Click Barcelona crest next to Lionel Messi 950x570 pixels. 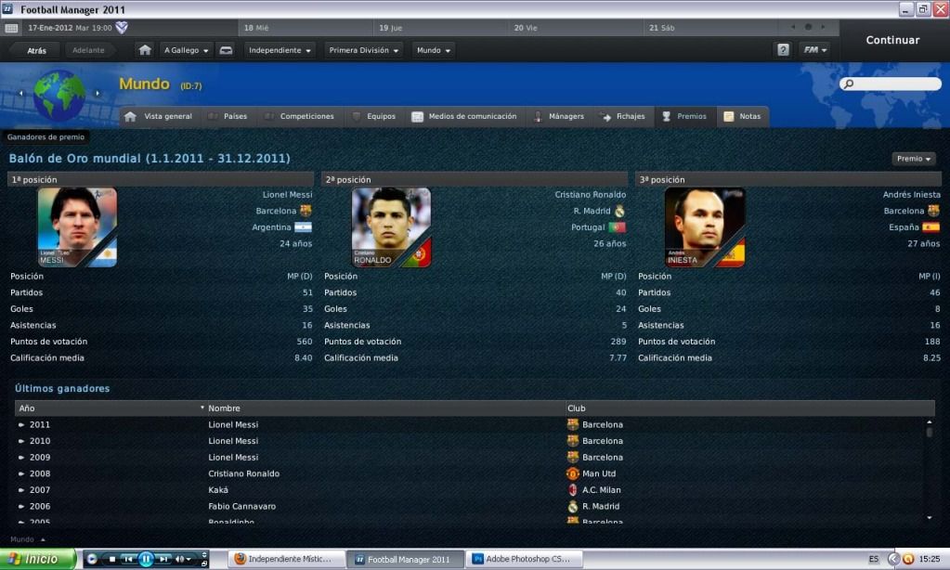point(306,211)
